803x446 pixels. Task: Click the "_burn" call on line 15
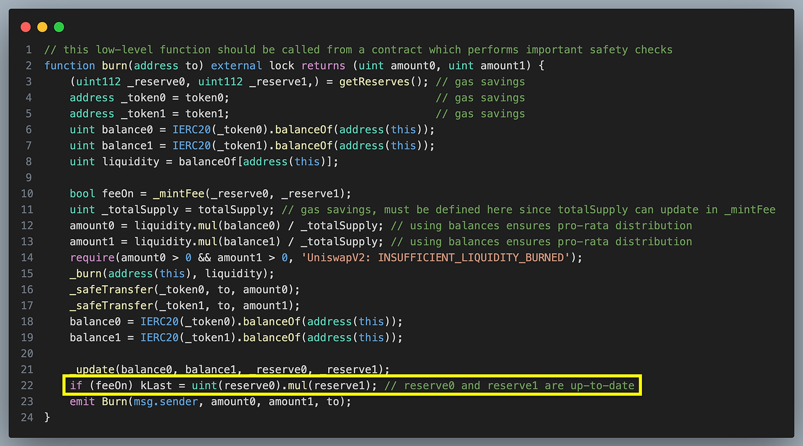click(x=85, y=274)
